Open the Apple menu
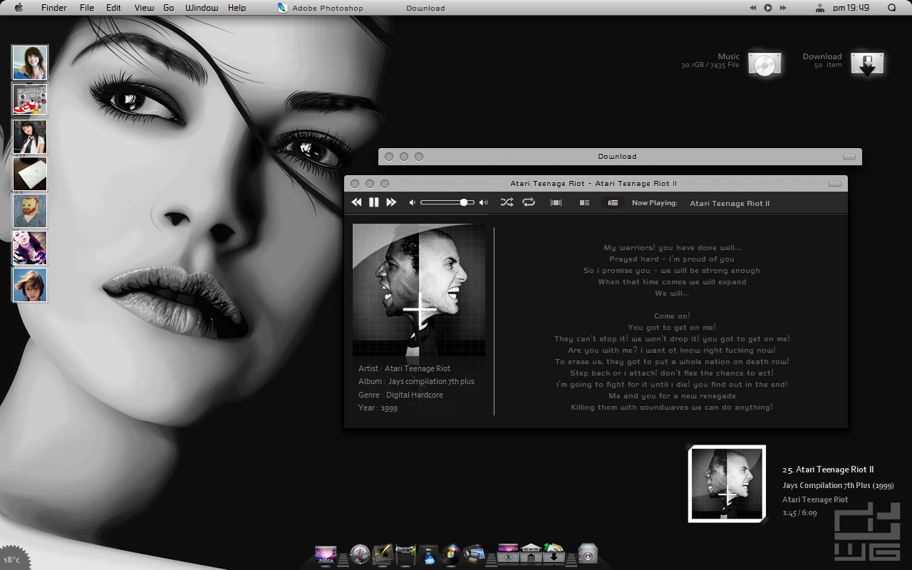The width and height of the screenshot is (912, 570). [x=19, y=8]
